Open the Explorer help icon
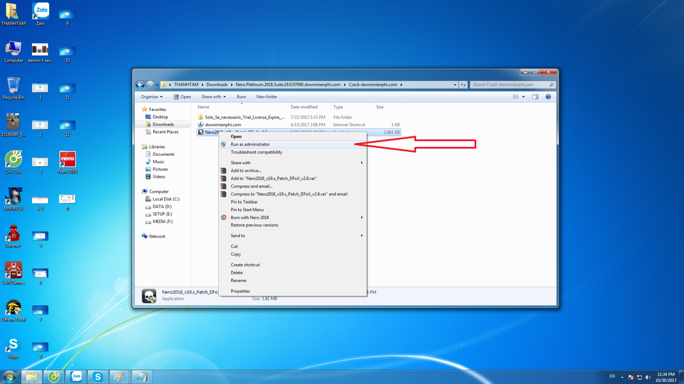 pos(548,97)
